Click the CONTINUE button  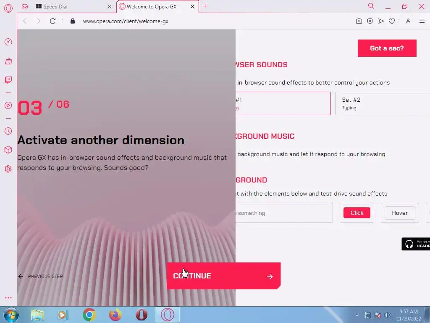click(223, 276)
